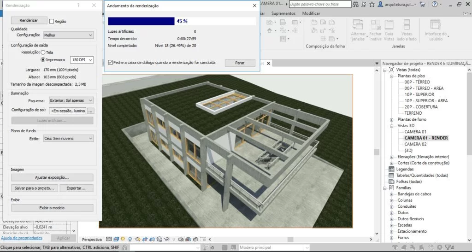Click the Folhas sheet icon in project browser
Image resolution: width=472 pixels, height=252 pixels.
[391, 182]
